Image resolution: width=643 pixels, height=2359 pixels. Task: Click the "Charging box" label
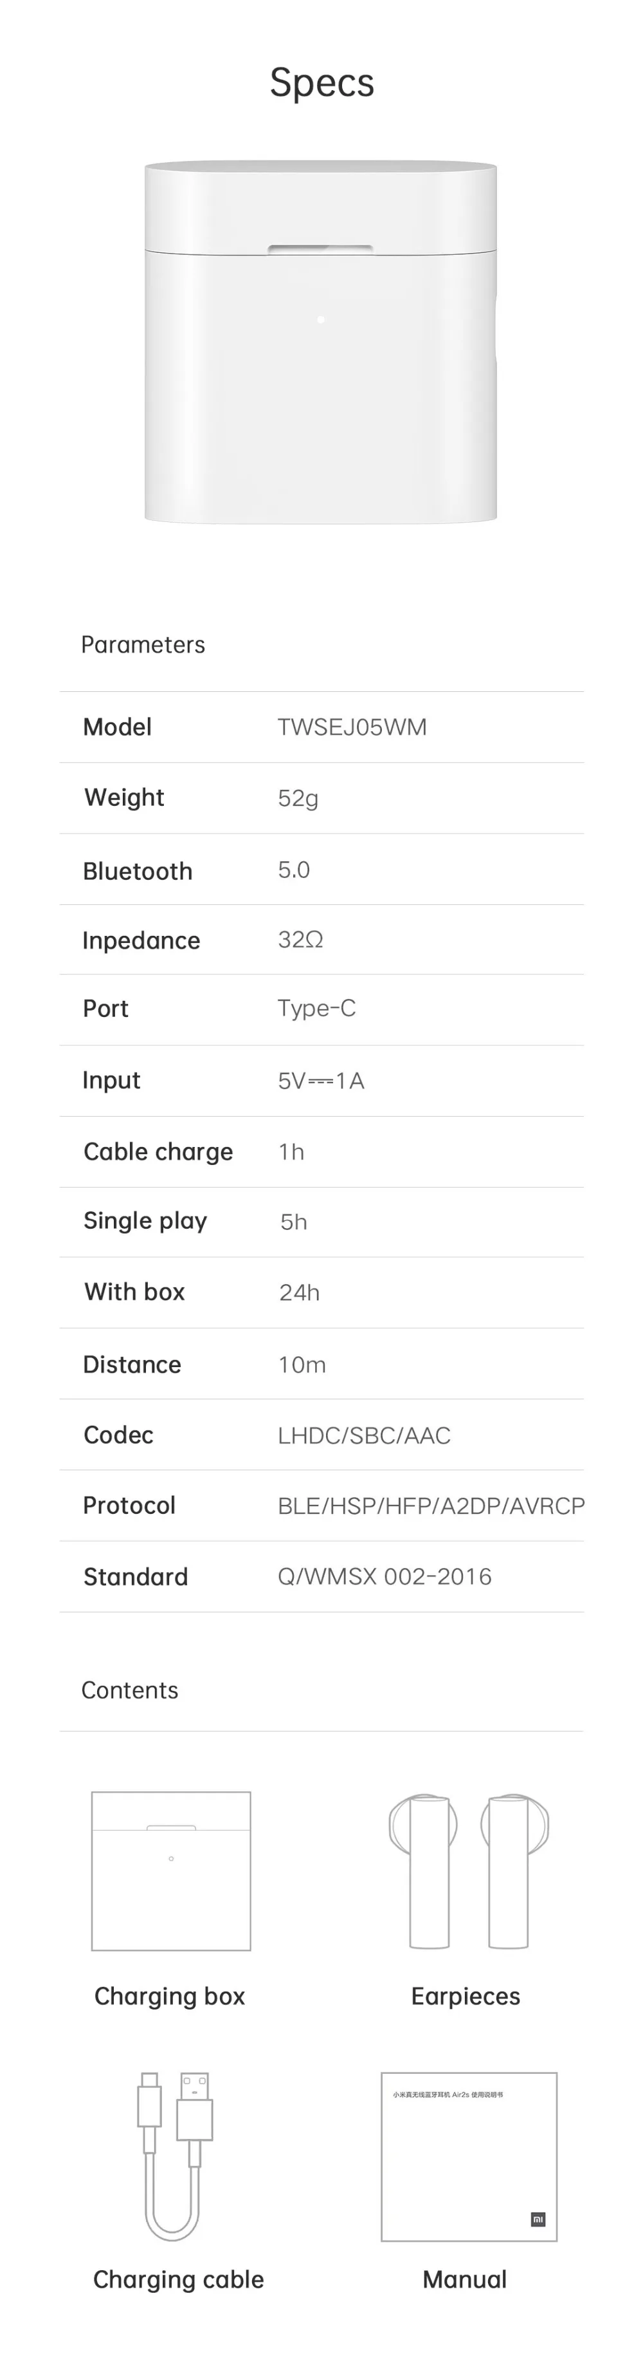[x=170, y=1997]
